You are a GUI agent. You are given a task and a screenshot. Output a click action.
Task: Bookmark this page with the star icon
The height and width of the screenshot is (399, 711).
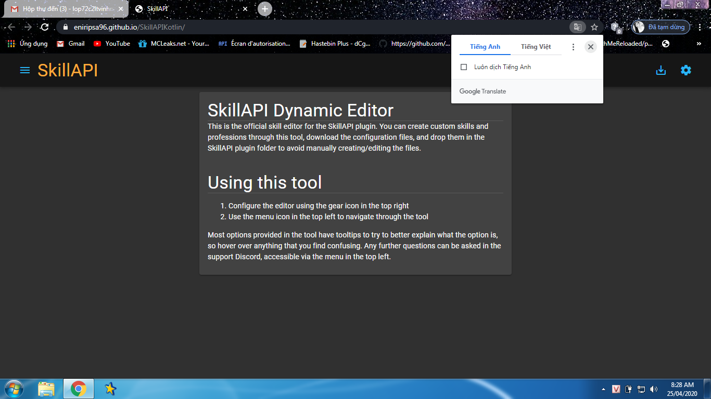coord(594,27)
